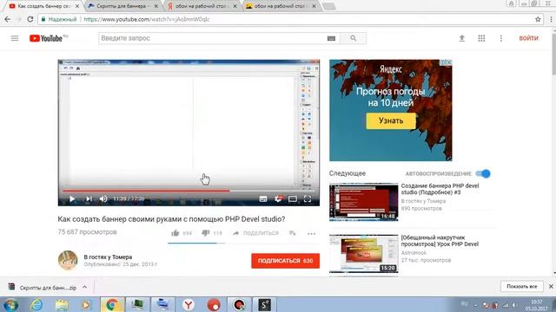The image size is (556, 312).
Task: Open the Windows Start menu
Action: pyautogui.click(x=10, y=304)
